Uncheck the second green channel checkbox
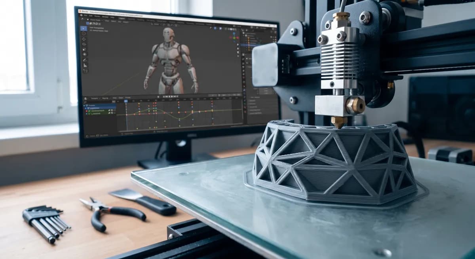The height and width of the screenshot is (259, 475). [89, 113]
